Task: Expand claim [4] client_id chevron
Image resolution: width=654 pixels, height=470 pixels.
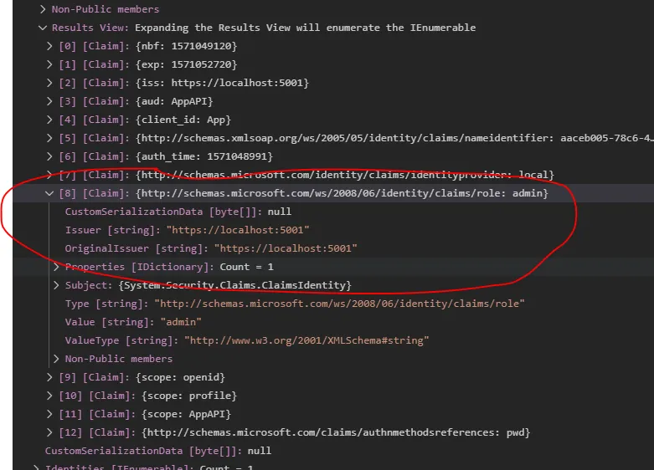Action: (49, 120)
